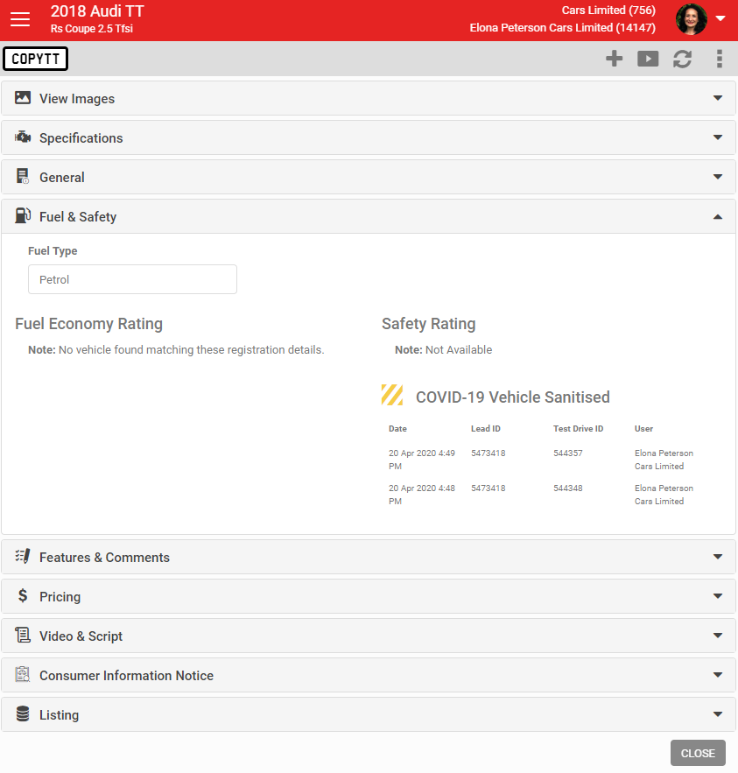Click the Listing database icon

pyautogui.click(x=23, y=713)
